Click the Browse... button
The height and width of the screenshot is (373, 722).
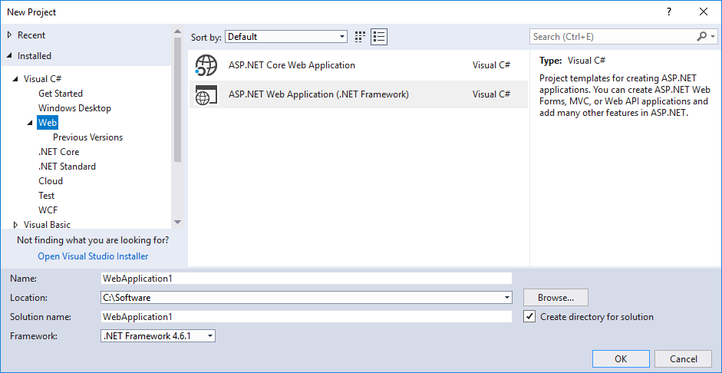click(x=556, y=298)
